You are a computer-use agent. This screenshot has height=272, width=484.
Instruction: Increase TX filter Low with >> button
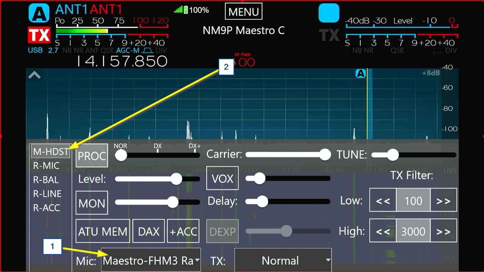[443, 201]
